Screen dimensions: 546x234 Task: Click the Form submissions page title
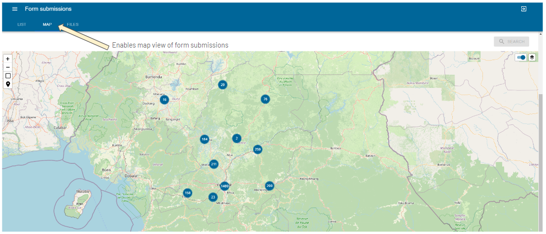[48, 9]
